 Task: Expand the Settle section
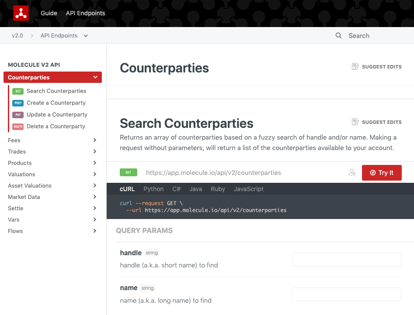pos(95,208)
